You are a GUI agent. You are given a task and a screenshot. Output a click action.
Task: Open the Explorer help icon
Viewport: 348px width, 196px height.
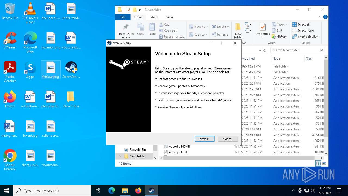coord(325,17)
